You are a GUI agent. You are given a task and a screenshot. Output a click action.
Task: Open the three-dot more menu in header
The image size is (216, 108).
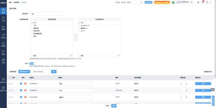coord(210,2)
